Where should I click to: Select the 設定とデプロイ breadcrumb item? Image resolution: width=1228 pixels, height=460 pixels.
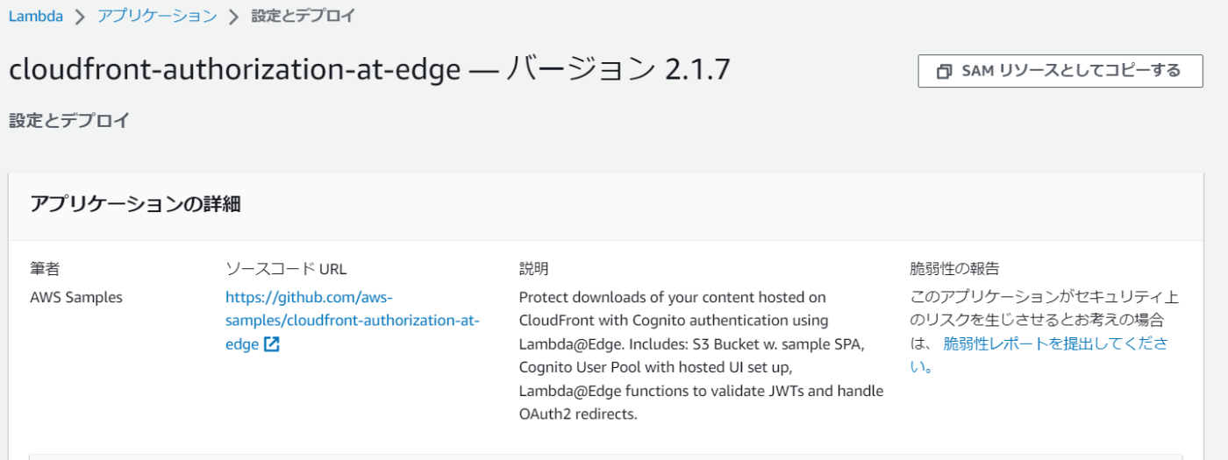click(x=303, y=16)
